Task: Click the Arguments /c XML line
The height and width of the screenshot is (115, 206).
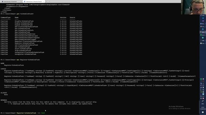Action: click(17, 6)
